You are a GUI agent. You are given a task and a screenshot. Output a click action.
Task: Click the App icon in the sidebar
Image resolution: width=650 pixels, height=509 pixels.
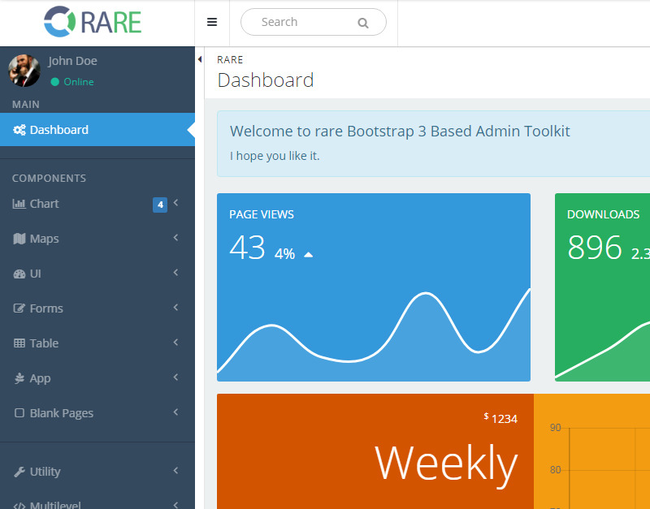(x=19, y=378)
